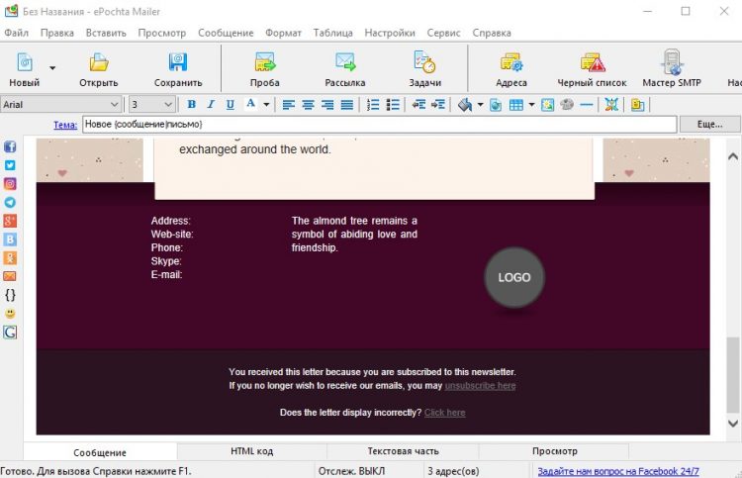Switch to HTML код tab
Viewport: 742px width, 478px height.
(251, 451)
